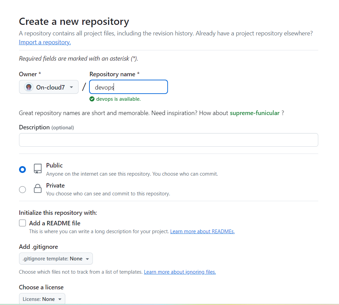Screen dimensions: 339x305
Task: Open the Owner On-cloud7 dropdown
Action: 49,87
